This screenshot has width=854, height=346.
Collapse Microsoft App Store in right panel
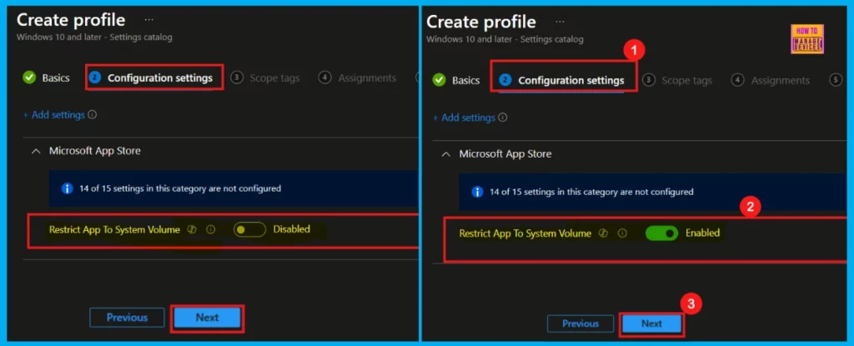(x=445, y=155)
